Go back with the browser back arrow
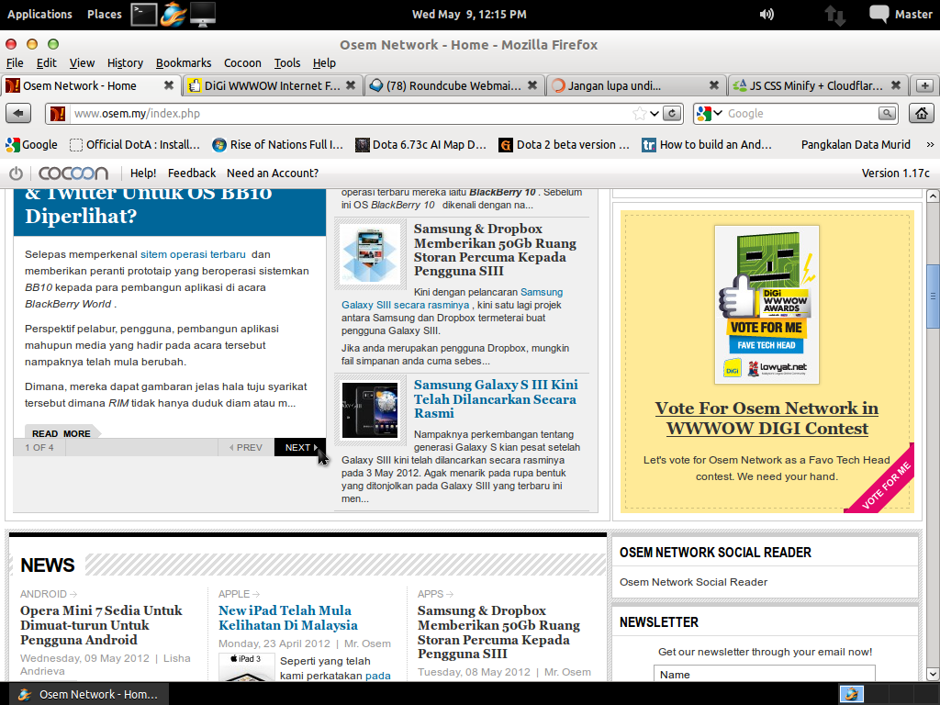 click(18, 113)
